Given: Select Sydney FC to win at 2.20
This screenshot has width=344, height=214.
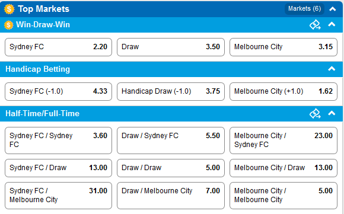Looking at the screenshot, I should 58,47.
